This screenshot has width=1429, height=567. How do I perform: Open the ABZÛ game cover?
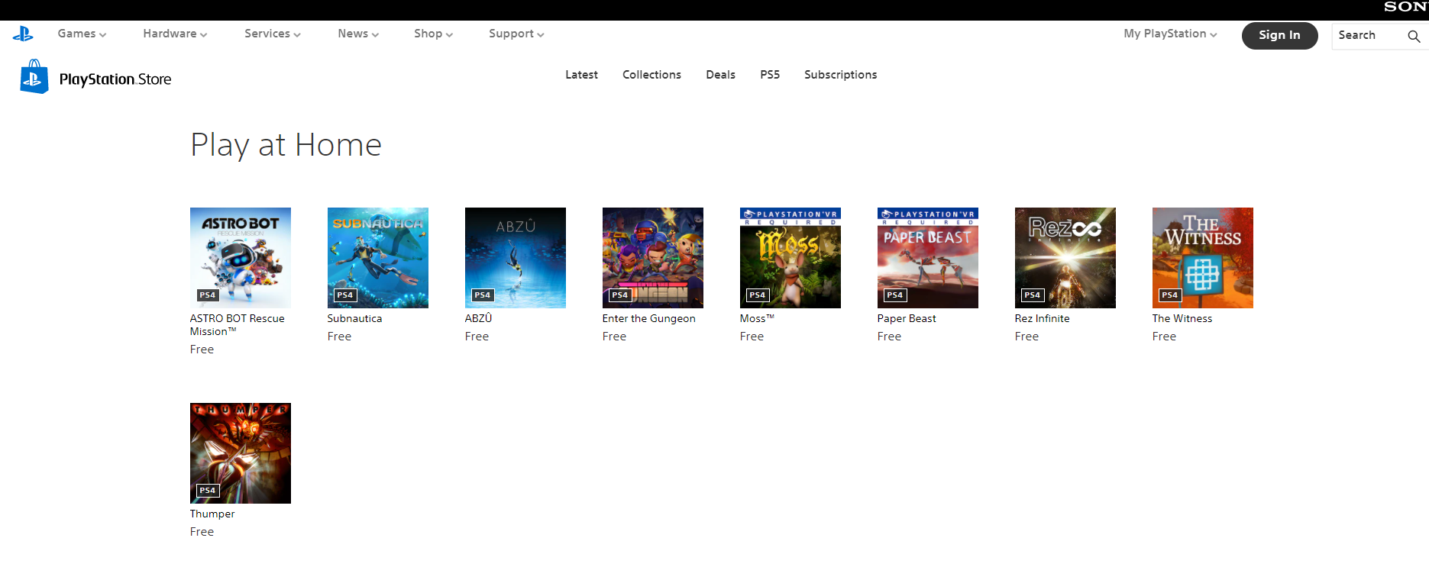(516, 258)
